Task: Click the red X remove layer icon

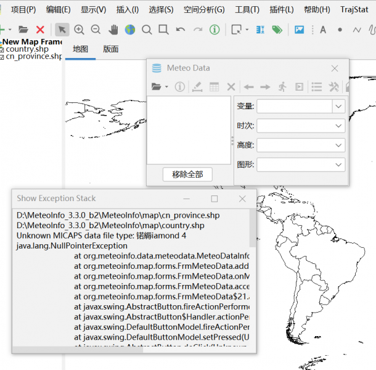Action: click(x=40, y=30)
